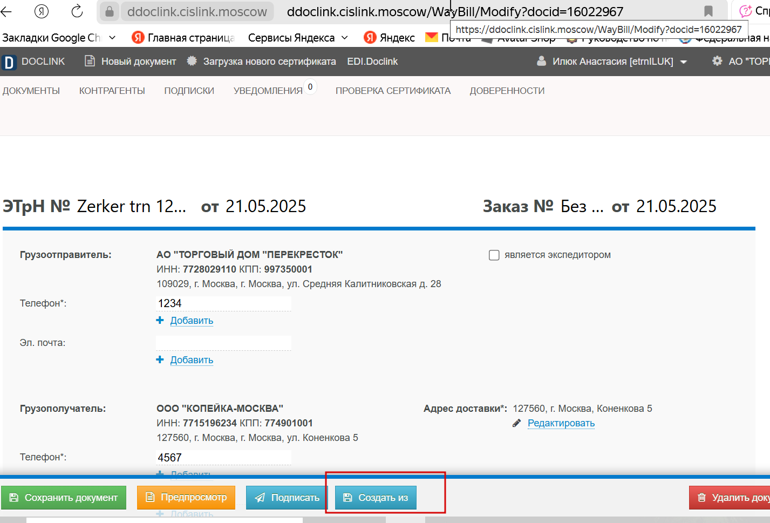Viewport: 770px width, 523px height.
Task: Click Добавить link under Эл. почта
Action: pos(192,360)
